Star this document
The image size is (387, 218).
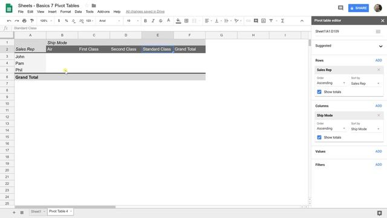pos(86,5)
